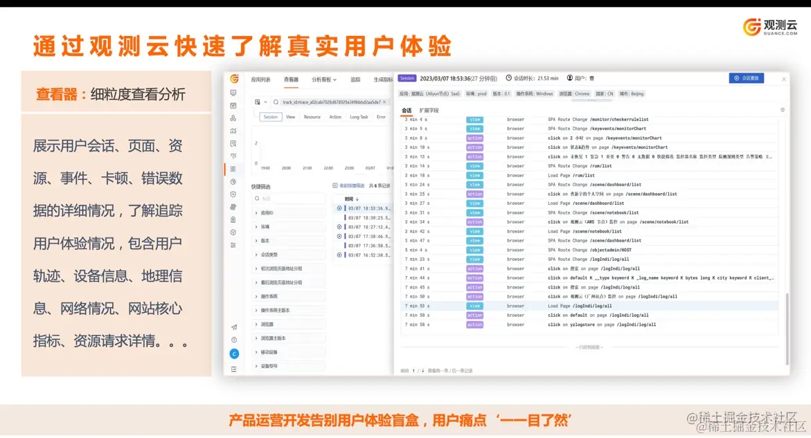Click the display settings icon right of 扩展字段
The height and width of the screenshot is (438, 811).
[783, 110]
